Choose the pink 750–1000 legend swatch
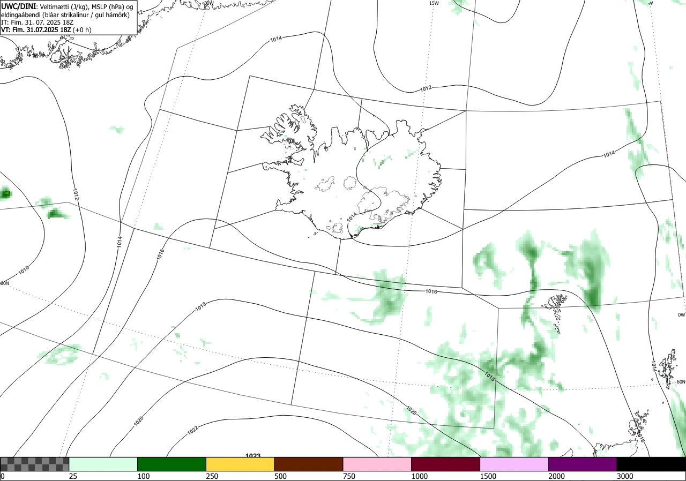The width and height of the screenshot is (686, 481). [x=377, y=464]
